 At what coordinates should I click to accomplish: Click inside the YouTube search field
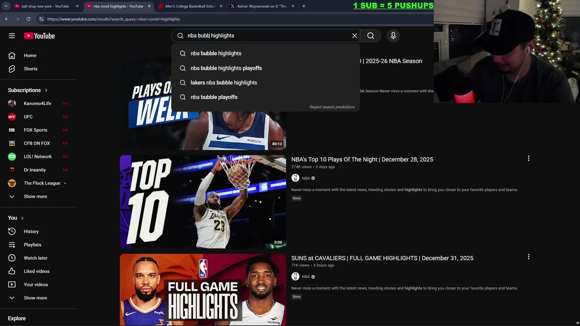(x=265, y=36)
